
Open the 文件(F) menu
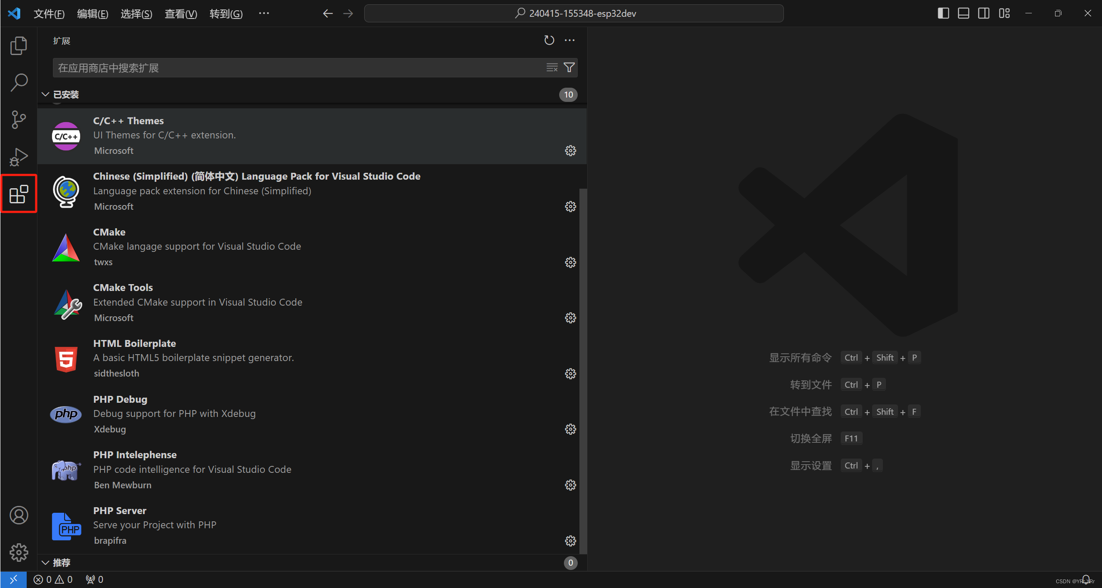tap(49, 14)
